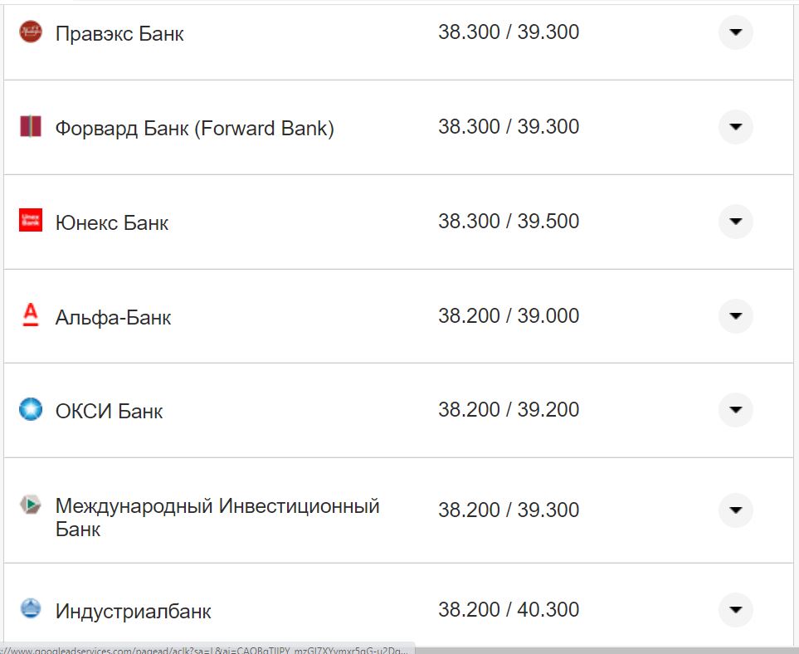This screenshot has height=654, width=799.
Task: Open the ОКСИ Банк dropdown arrow
Action: tap(735, 409)
